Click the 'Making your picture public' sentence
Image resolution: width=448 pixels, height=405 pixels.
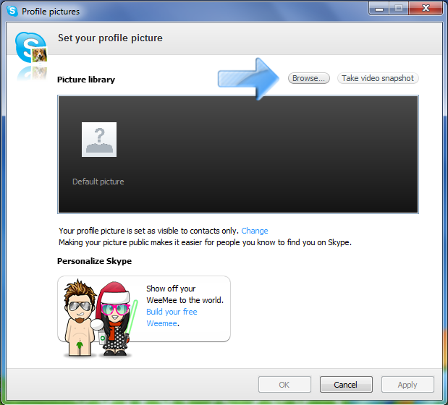(x=205, y=242)
